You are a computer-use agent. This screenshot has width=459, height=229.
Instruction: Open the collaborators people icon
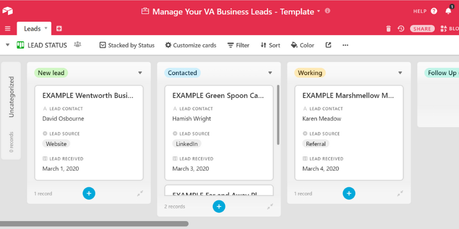tap(77, 45)
